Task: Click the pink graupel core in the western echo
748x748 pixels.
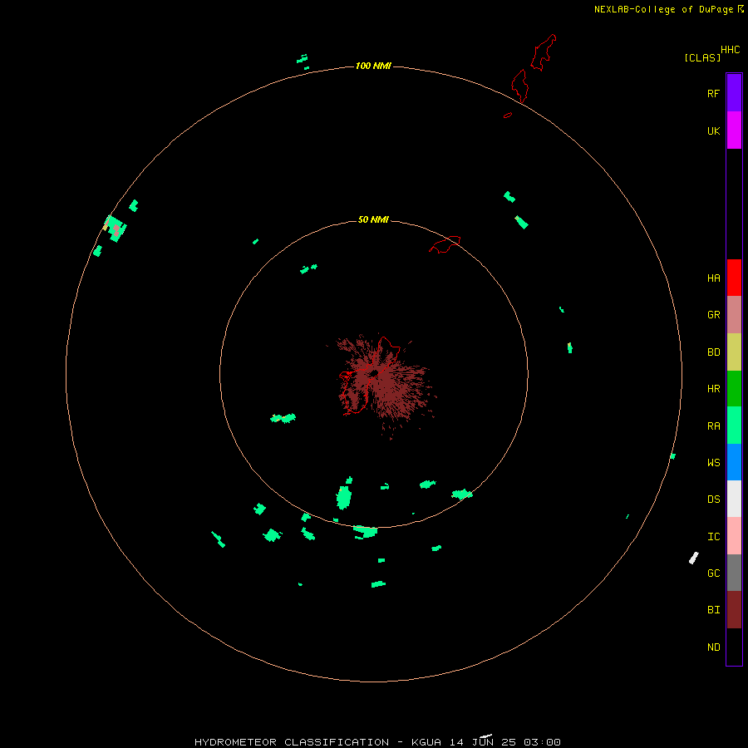Action: (x=116, y=229)
